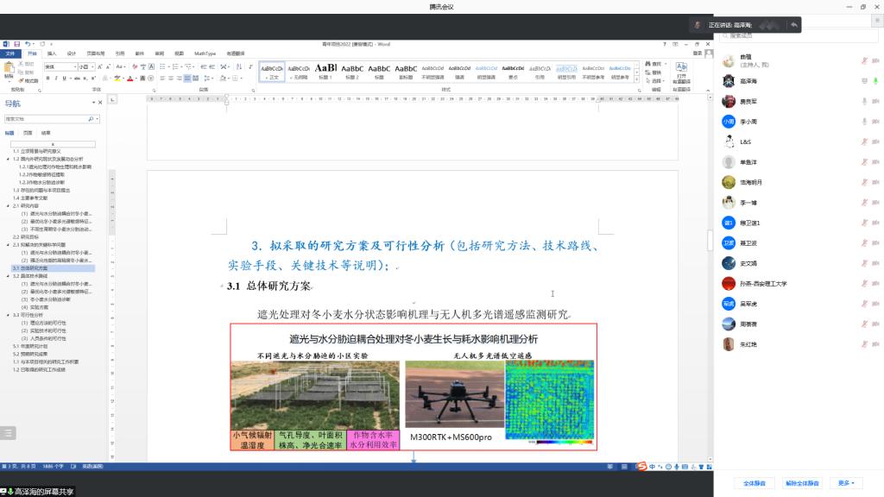Click the Sogou input method tray icon

tap(641, 467)
